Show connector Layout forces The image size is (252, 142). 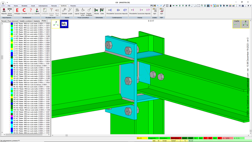(77, 11)
